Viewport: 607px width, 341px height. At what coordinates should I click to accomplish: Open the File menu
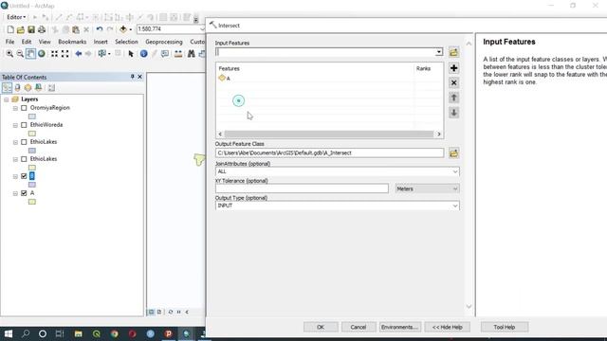(x=9, y=42)
